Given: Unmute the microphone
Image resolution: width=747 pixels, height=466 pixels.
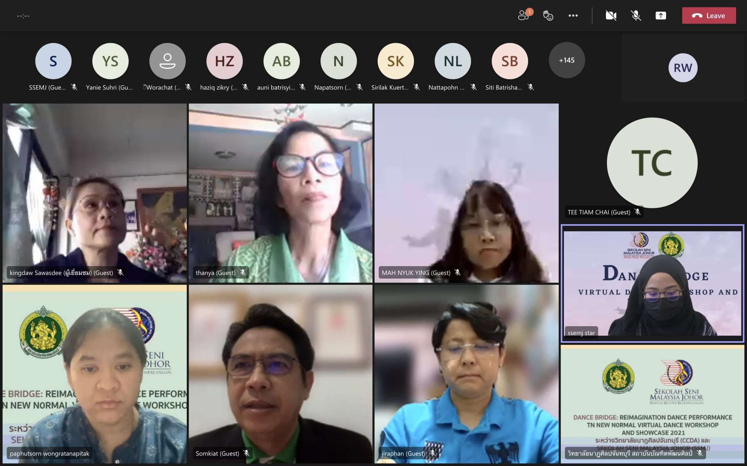Looking at the screenshot, I should coord(636,15).
